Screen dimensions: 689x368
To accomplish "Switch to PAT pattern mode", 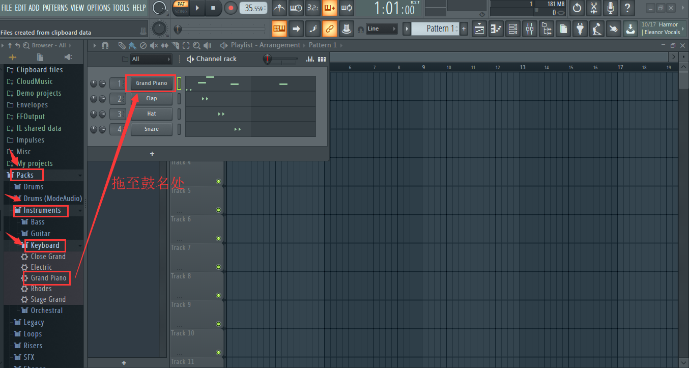I will [181, 4].
